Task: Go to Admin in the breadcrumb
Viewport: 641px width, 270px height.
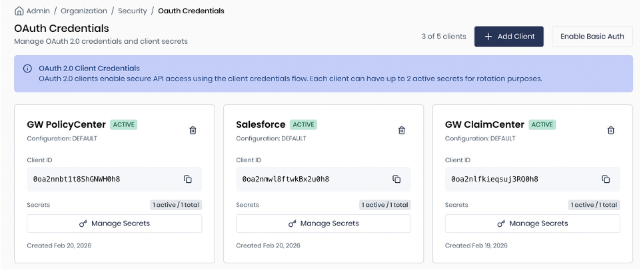Action: click(38, 11)
